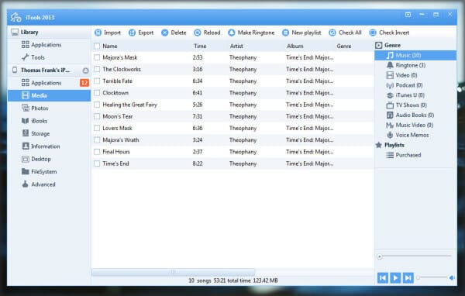Open Tools in the Library

click(33, 57)
